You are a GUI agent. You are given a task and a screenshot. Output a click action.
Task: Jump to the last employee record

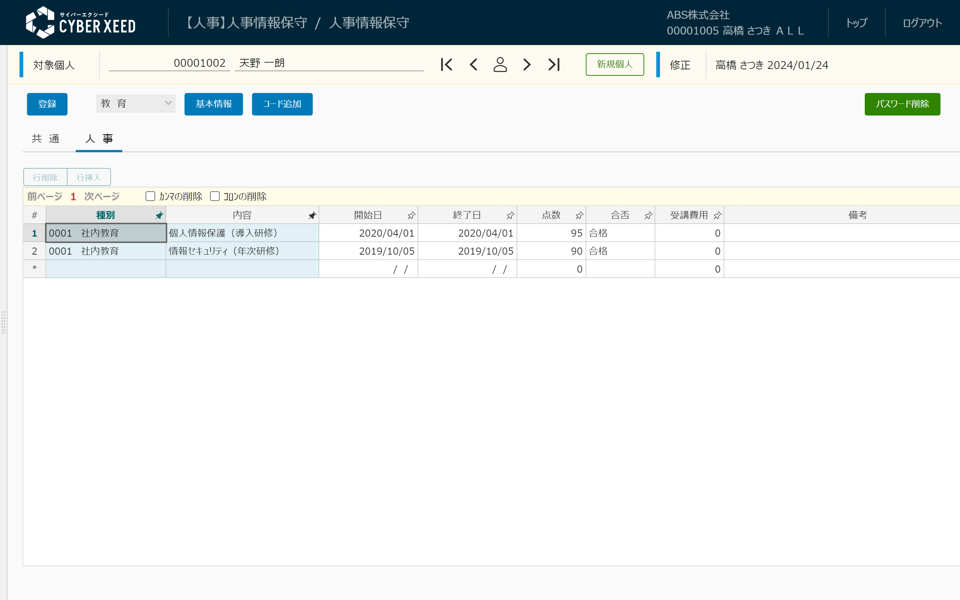[x=554, y=64]
